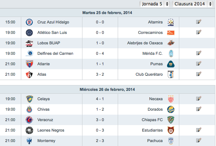Click the Atlas team crest
The image size is (216, 146).
[x=29, y=75]
